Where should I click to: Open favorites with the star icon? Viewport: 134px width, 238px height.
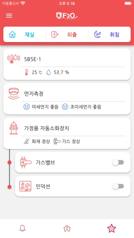[111, 228]
